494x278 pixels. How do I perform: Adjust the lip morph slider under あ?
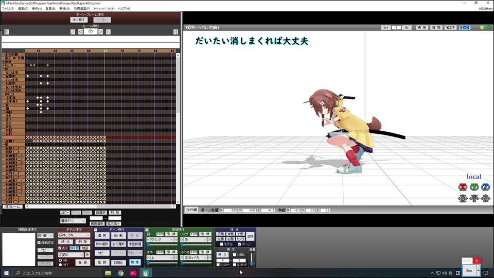[196, 245]
